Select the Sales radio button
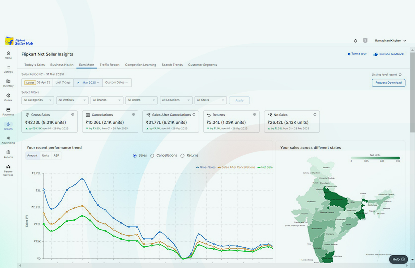 [x=135, y=156]
